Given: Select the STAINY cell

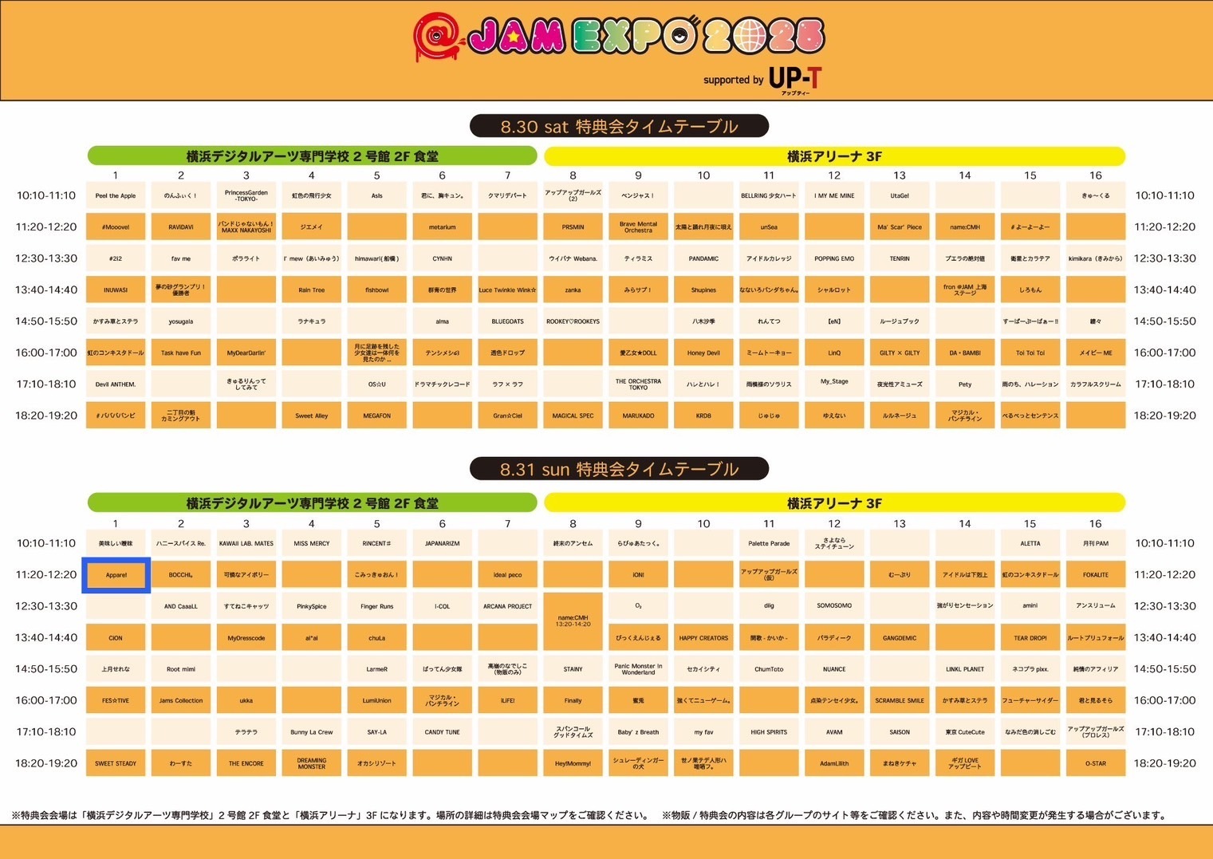Looking at the screenshot, I should [x=573, y=669].
